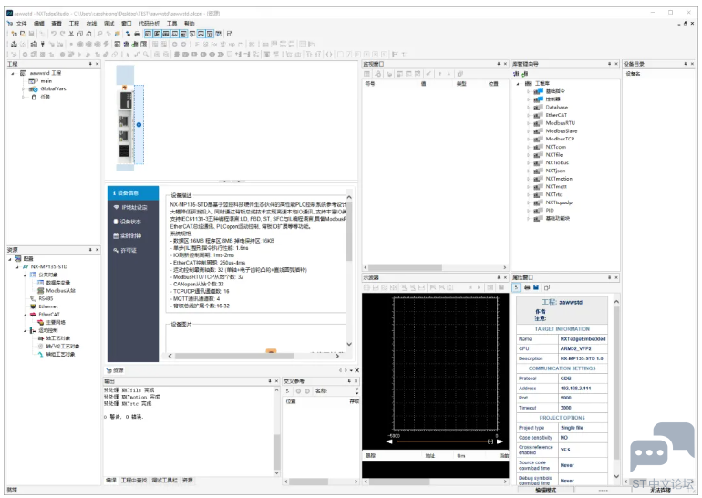702x498 pixels.
Task: Collapse the NX-MP135-STD device node
Action: [x=17, y=267]
